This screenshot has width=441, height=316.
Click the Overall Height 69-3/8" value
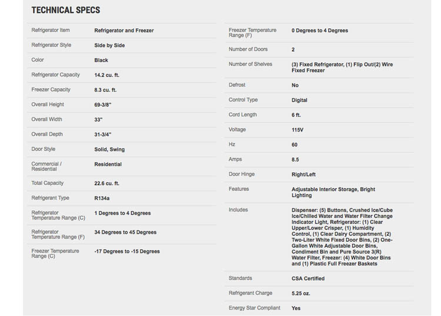(x=103, y=105)
